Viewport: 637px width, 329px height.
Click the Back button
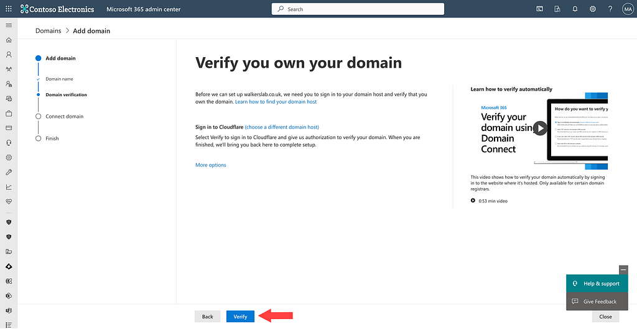pos(207,317)
